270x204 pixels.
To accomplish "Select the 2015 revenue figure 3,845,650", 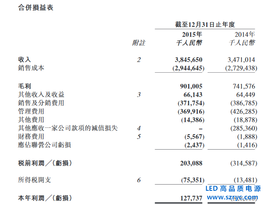I will pos(189,60).
